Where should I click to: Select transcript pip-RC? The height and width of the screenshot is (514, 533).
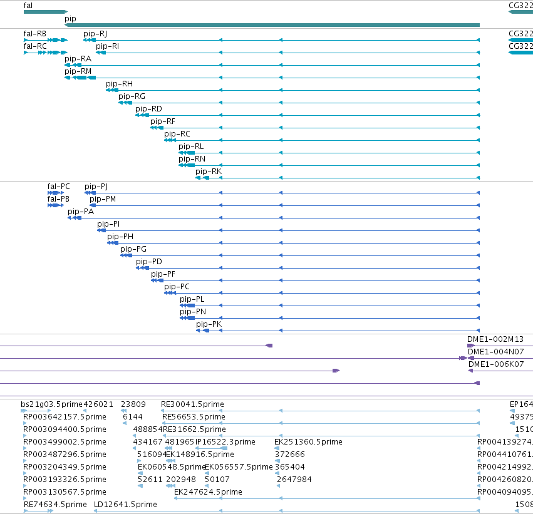point(177,134)
